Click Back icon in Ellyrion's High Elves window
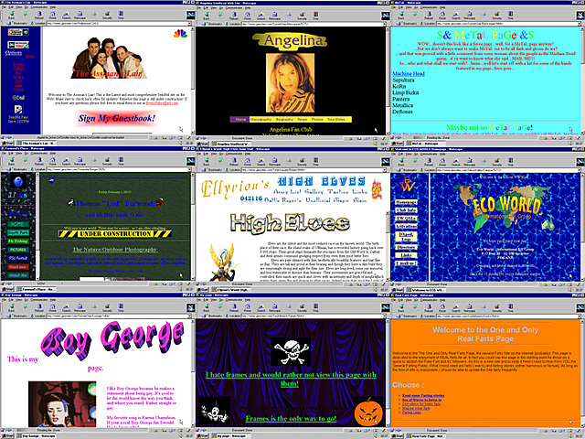 [207, 161]
